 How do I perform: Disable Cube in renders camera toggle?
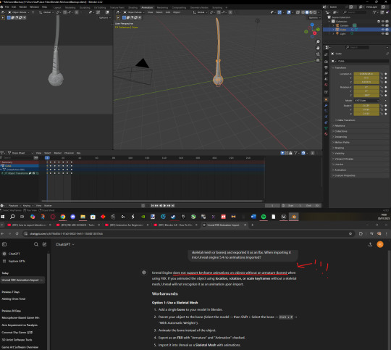coord(387,30)
